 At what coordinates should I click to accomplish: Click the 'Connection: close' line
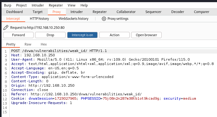[x=30, y=90]
